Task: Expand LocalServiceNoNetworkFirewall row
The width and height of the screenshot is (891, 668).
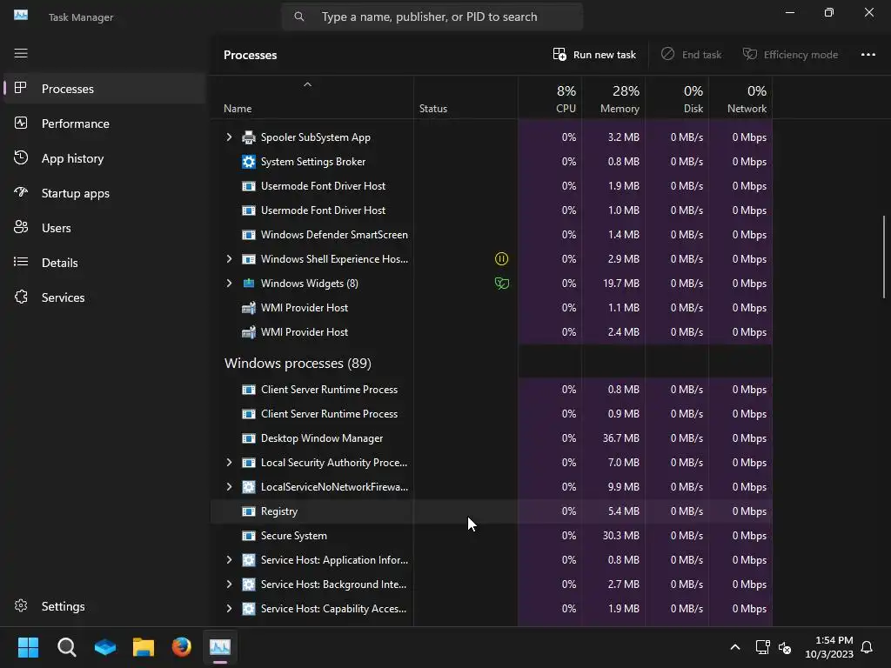Action: tap(229, 487)
